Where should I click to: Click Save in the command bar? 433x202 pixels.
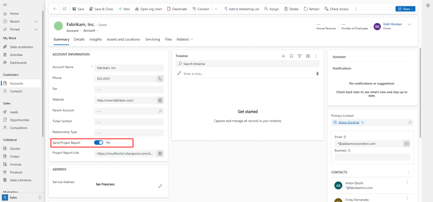78,9
